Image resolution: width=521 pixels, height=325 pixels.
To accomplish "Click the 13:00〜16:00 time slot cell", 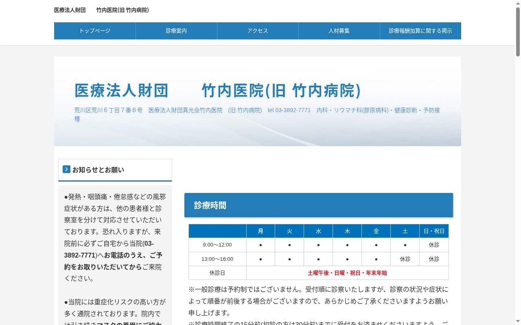I will [x=217, y=259].
